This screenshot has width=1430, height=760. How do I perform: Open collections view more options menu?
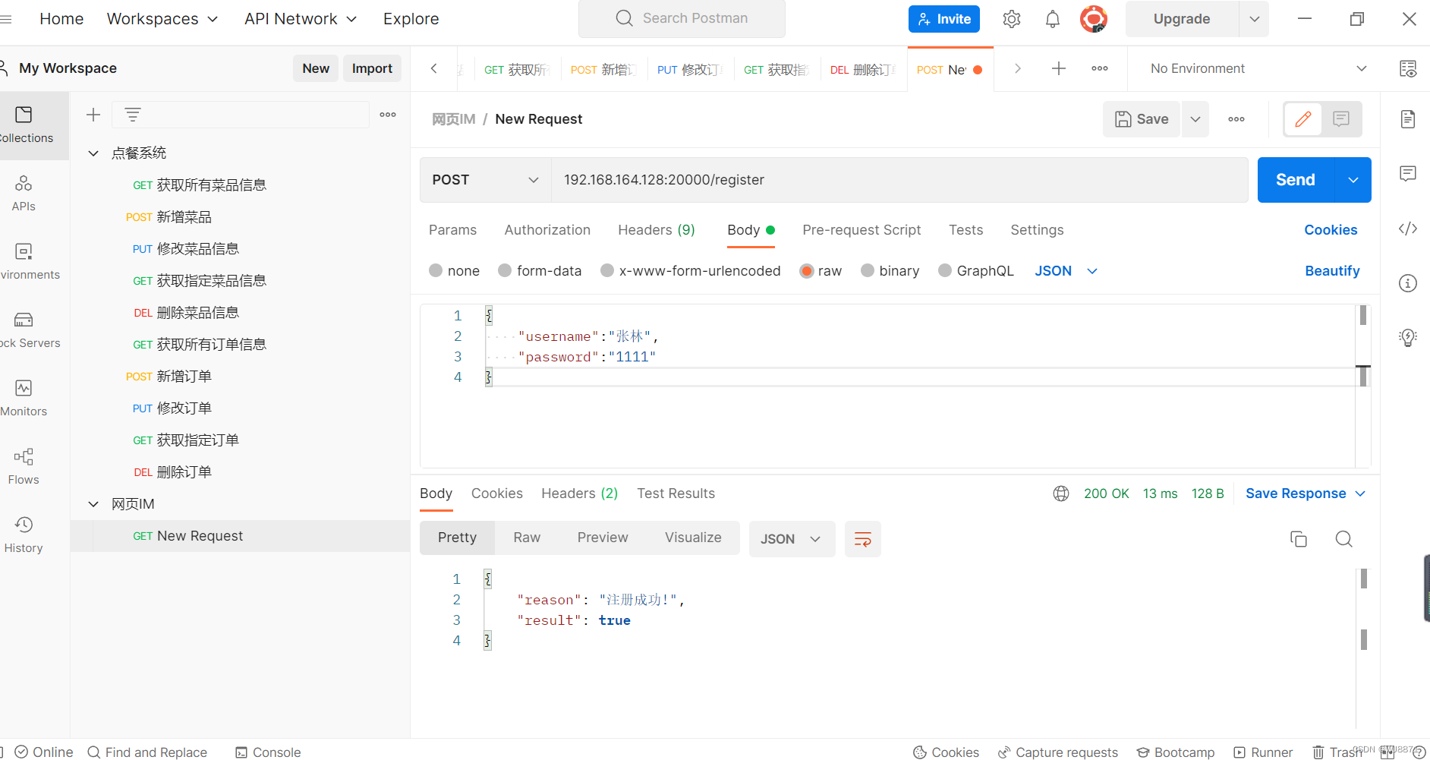pyautogui.click(x=388, y=115)
